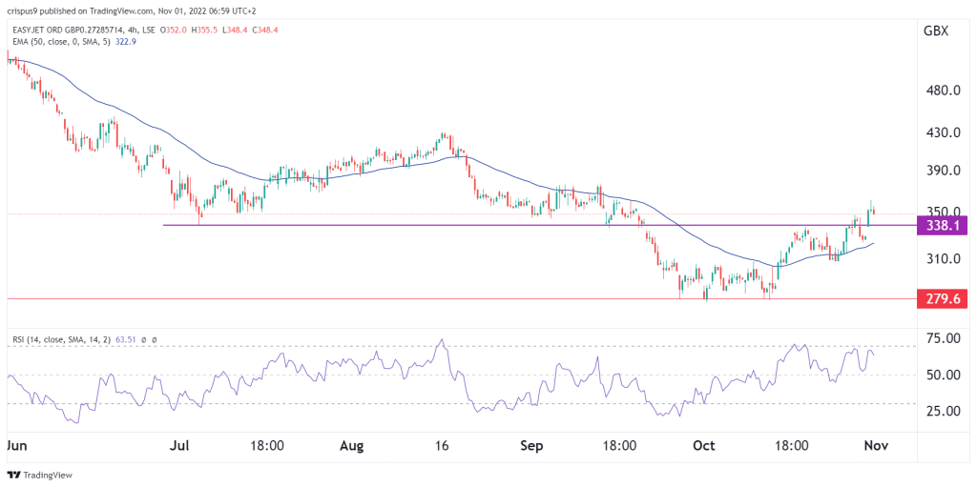This screenshot has width=977, height=487.
Task: Click the RSI value 63.51
Action: pos(125,340)
